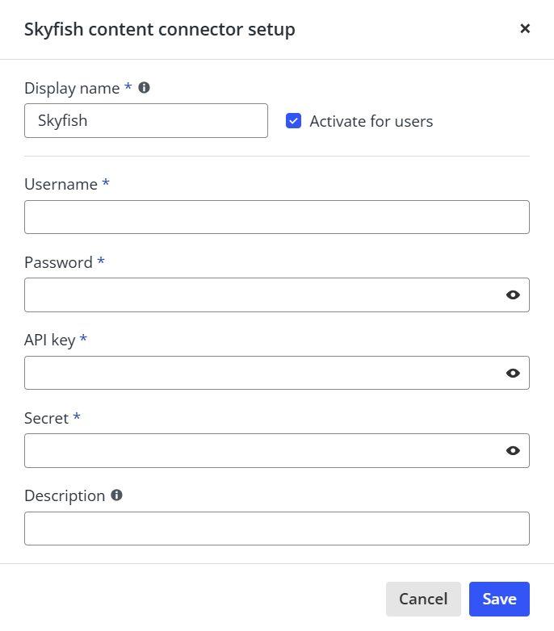Click the 'Skyfish content connector setup' title
Image resolution: width=554 pixels, height=631 pixels.
[x=159, y=29]
